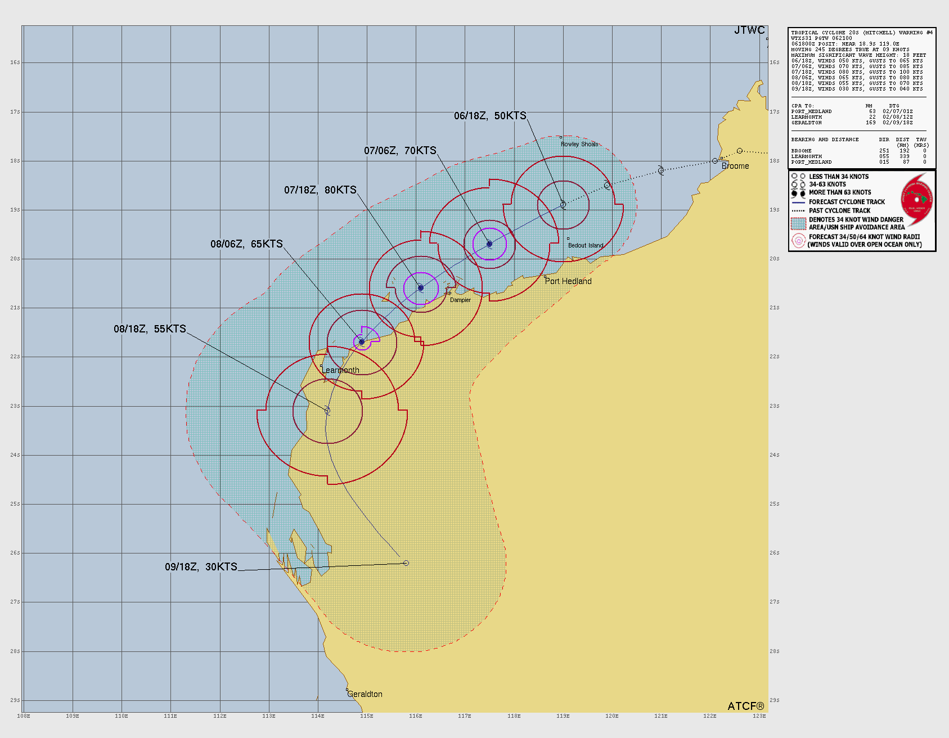The height and width of the screenshot is (738, 949).
Task: Click the Port Hedland location marker
Action: point(545,277)
